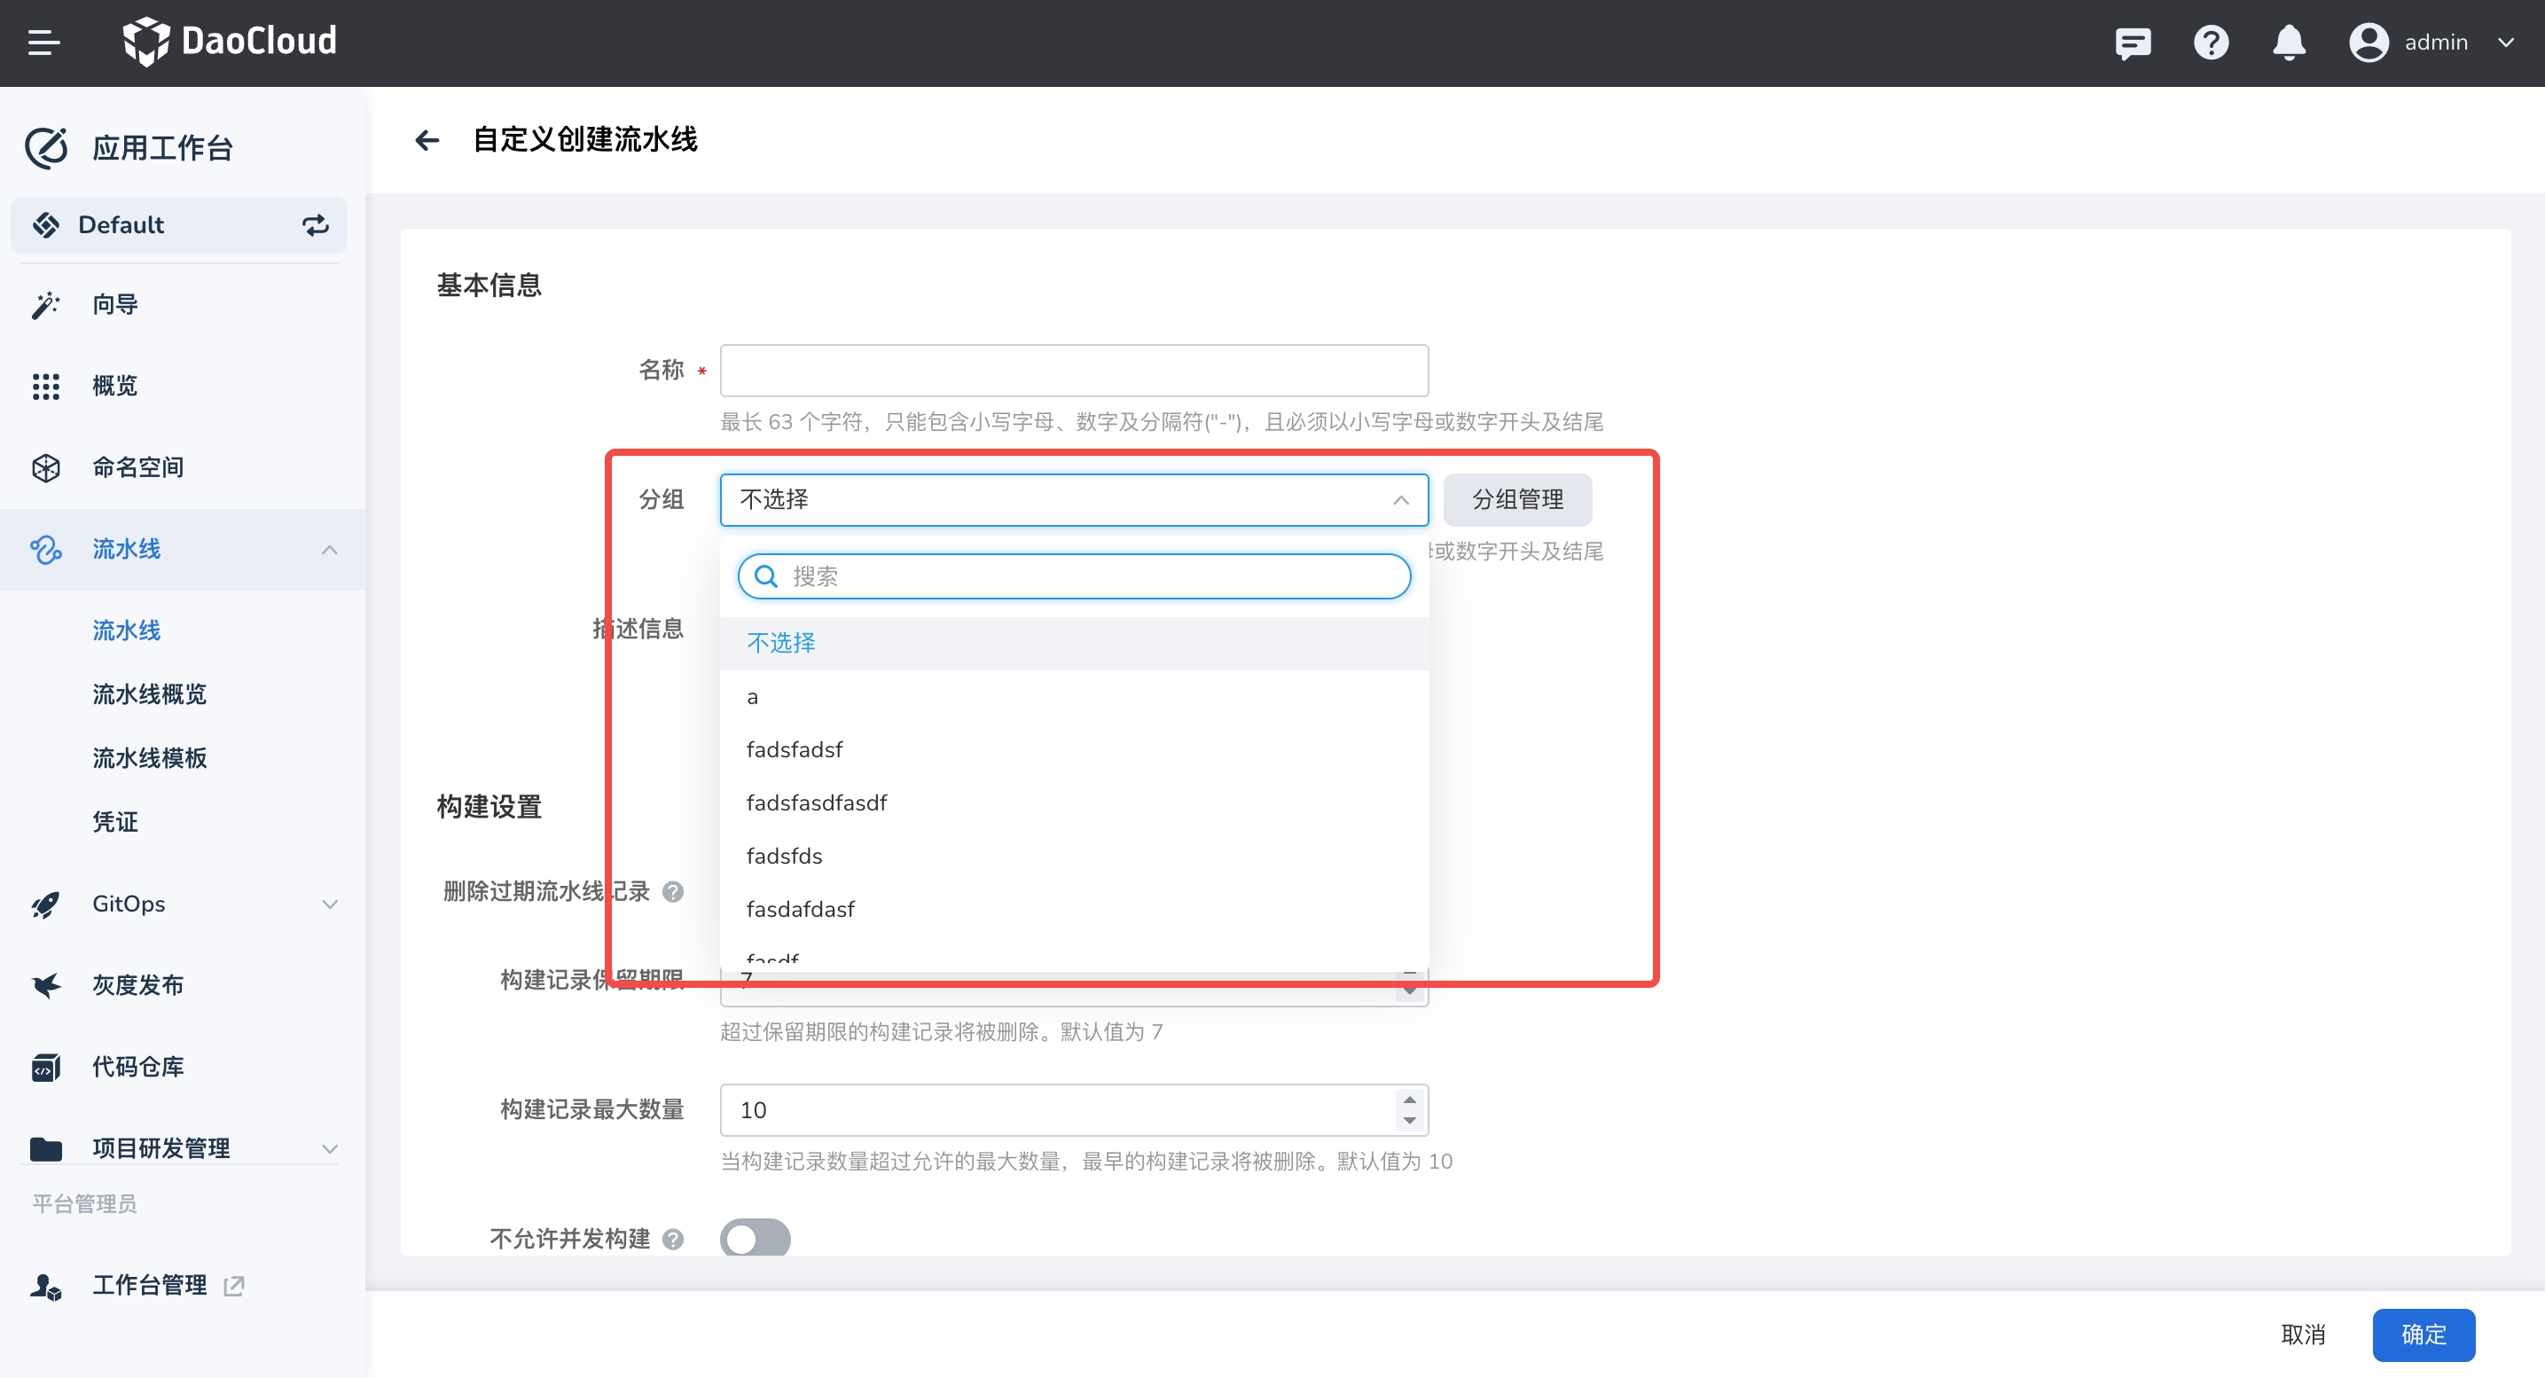
Task: Select fadsfasdfasdf from the group list
Action: point(816,803)
